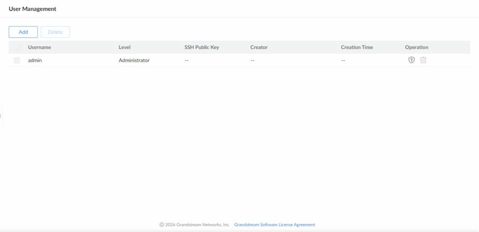Viewport: 479px width, 232px height.
Task: Click the Creation Time column header
Action: point(357,47)
